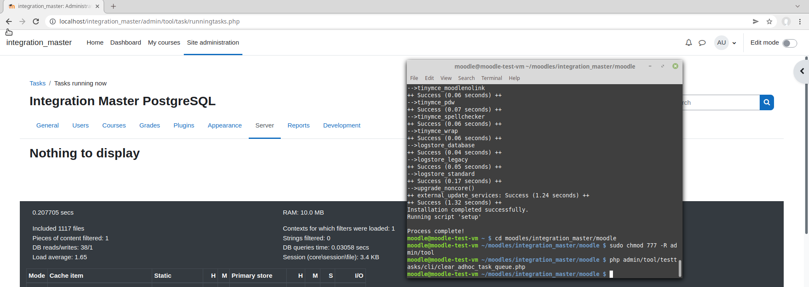Open the Reports admin tab
This screenshot has width=809, height=287.
(x=298, y=125)
